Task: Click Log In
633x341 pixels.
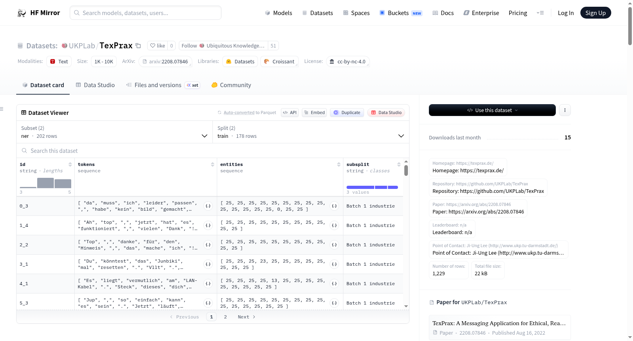Action: click(x=566, y=13)
